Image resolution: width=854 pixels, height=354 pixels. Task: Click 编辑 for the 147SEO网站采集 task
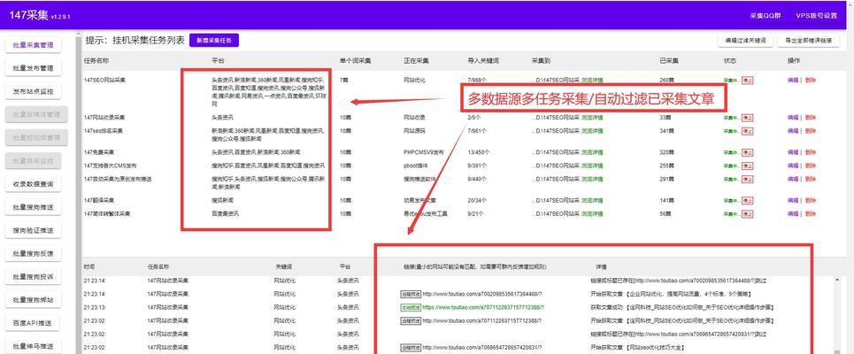[792, 80]
